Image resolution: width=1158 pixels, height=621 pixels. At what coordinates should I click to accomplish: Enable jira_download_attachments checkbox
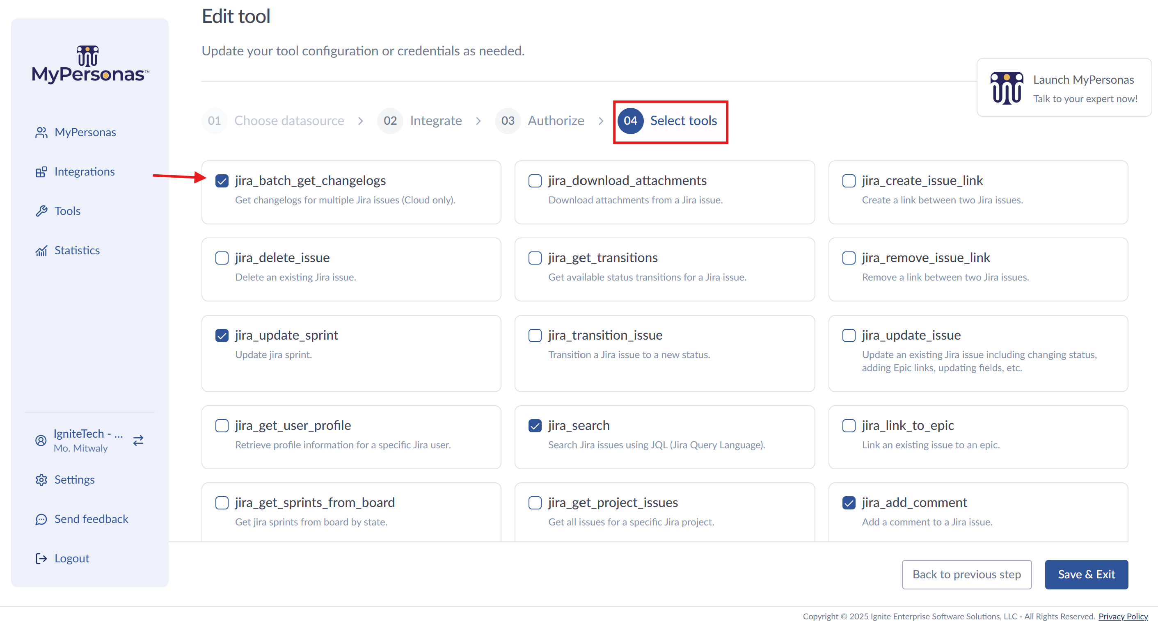coord(535,180)
